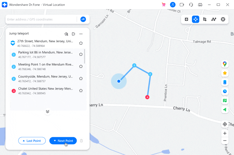Favorite the Chalet United States location
The height and width of the screenshot is (155, 234).
(x=81, y=90)
